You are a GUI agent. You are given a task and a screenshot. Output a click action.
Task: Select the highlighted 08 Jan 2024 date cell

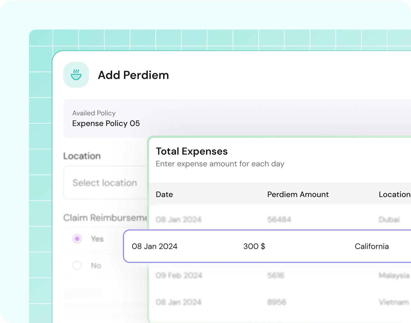155,246
